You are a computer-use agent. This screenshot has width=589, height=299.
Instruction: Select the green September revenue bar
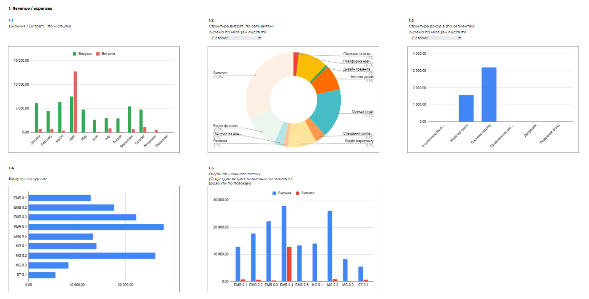130,119
